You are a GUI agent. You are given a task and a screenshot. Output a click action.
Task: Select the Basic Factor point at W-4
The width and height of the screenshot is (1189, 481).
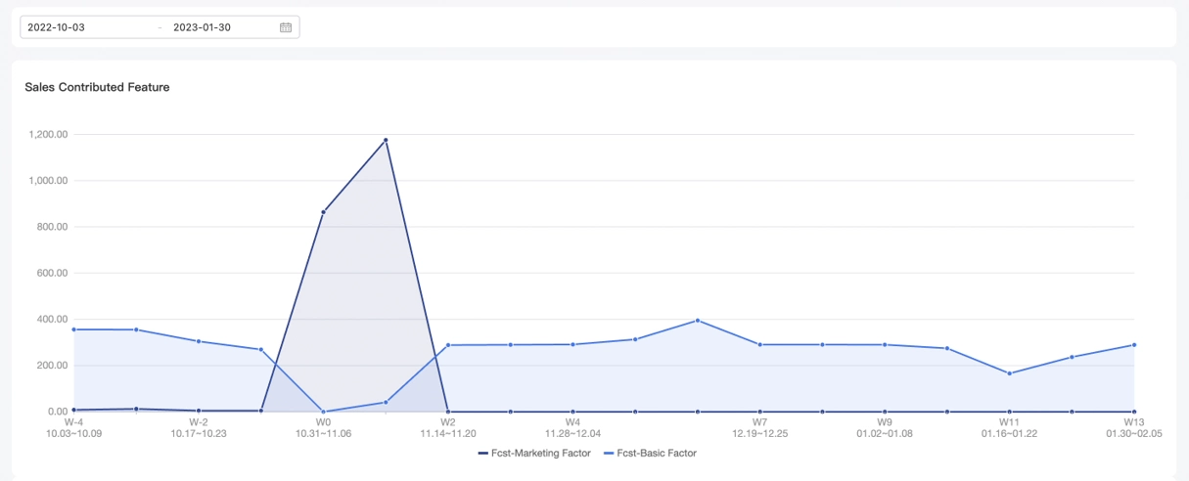(73, 329)
